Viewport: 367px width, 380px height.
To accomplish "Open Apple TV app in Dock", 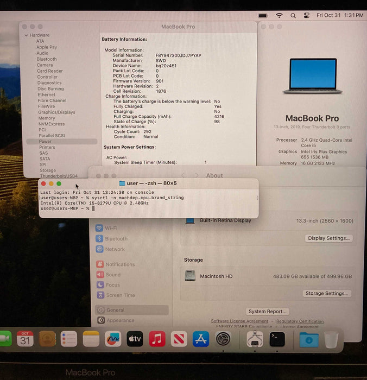I will [x=135, y=339].
